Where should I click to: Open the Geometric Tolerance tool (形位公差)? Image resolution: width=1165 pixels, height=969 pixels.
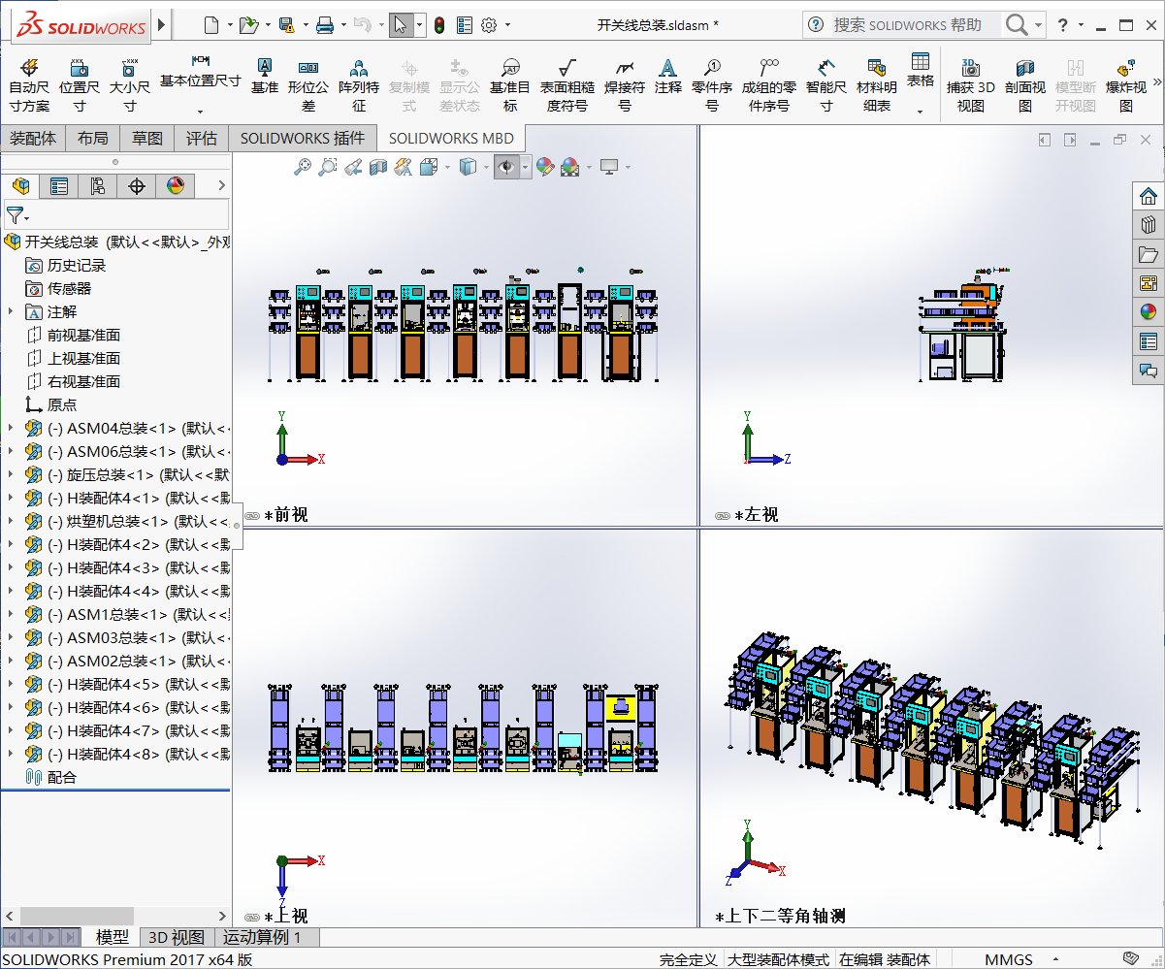[308, 84]
